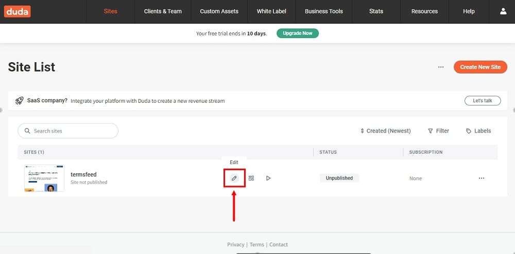This screenshot has height=254, width=515.
Task: Click the None subscription value
Action: point(416,178)
